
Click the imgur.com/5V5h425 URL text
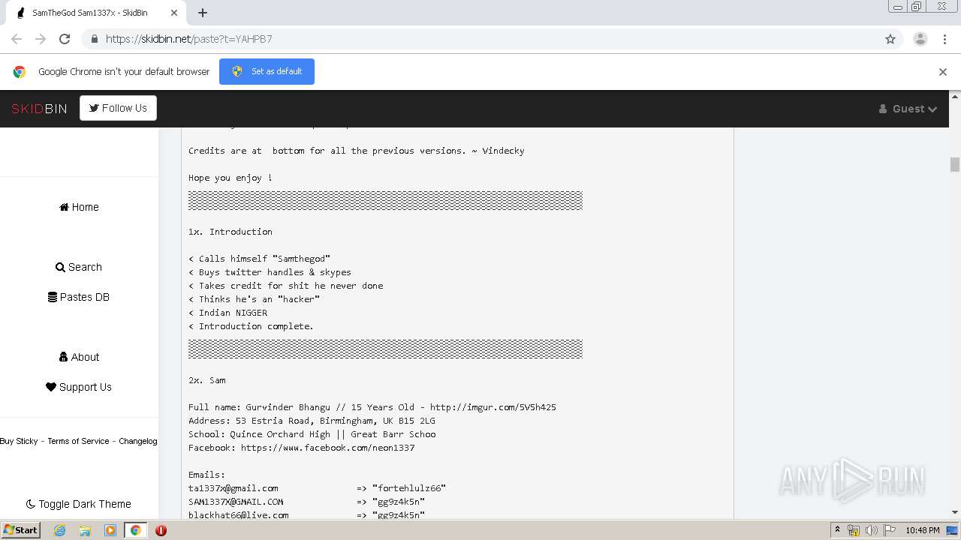493,407
